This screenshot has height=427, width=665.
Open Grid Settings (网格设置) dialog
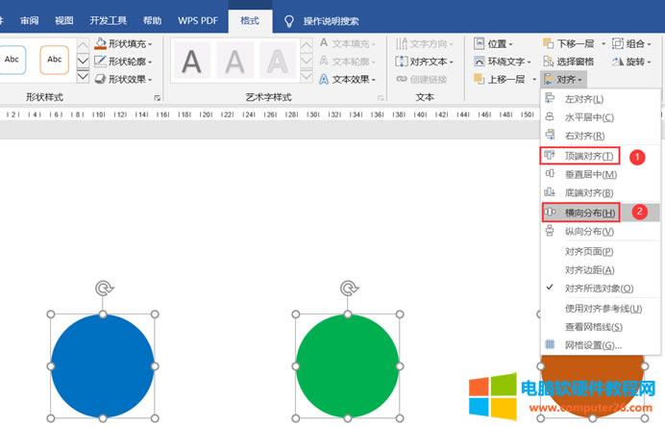click(601, 344)
